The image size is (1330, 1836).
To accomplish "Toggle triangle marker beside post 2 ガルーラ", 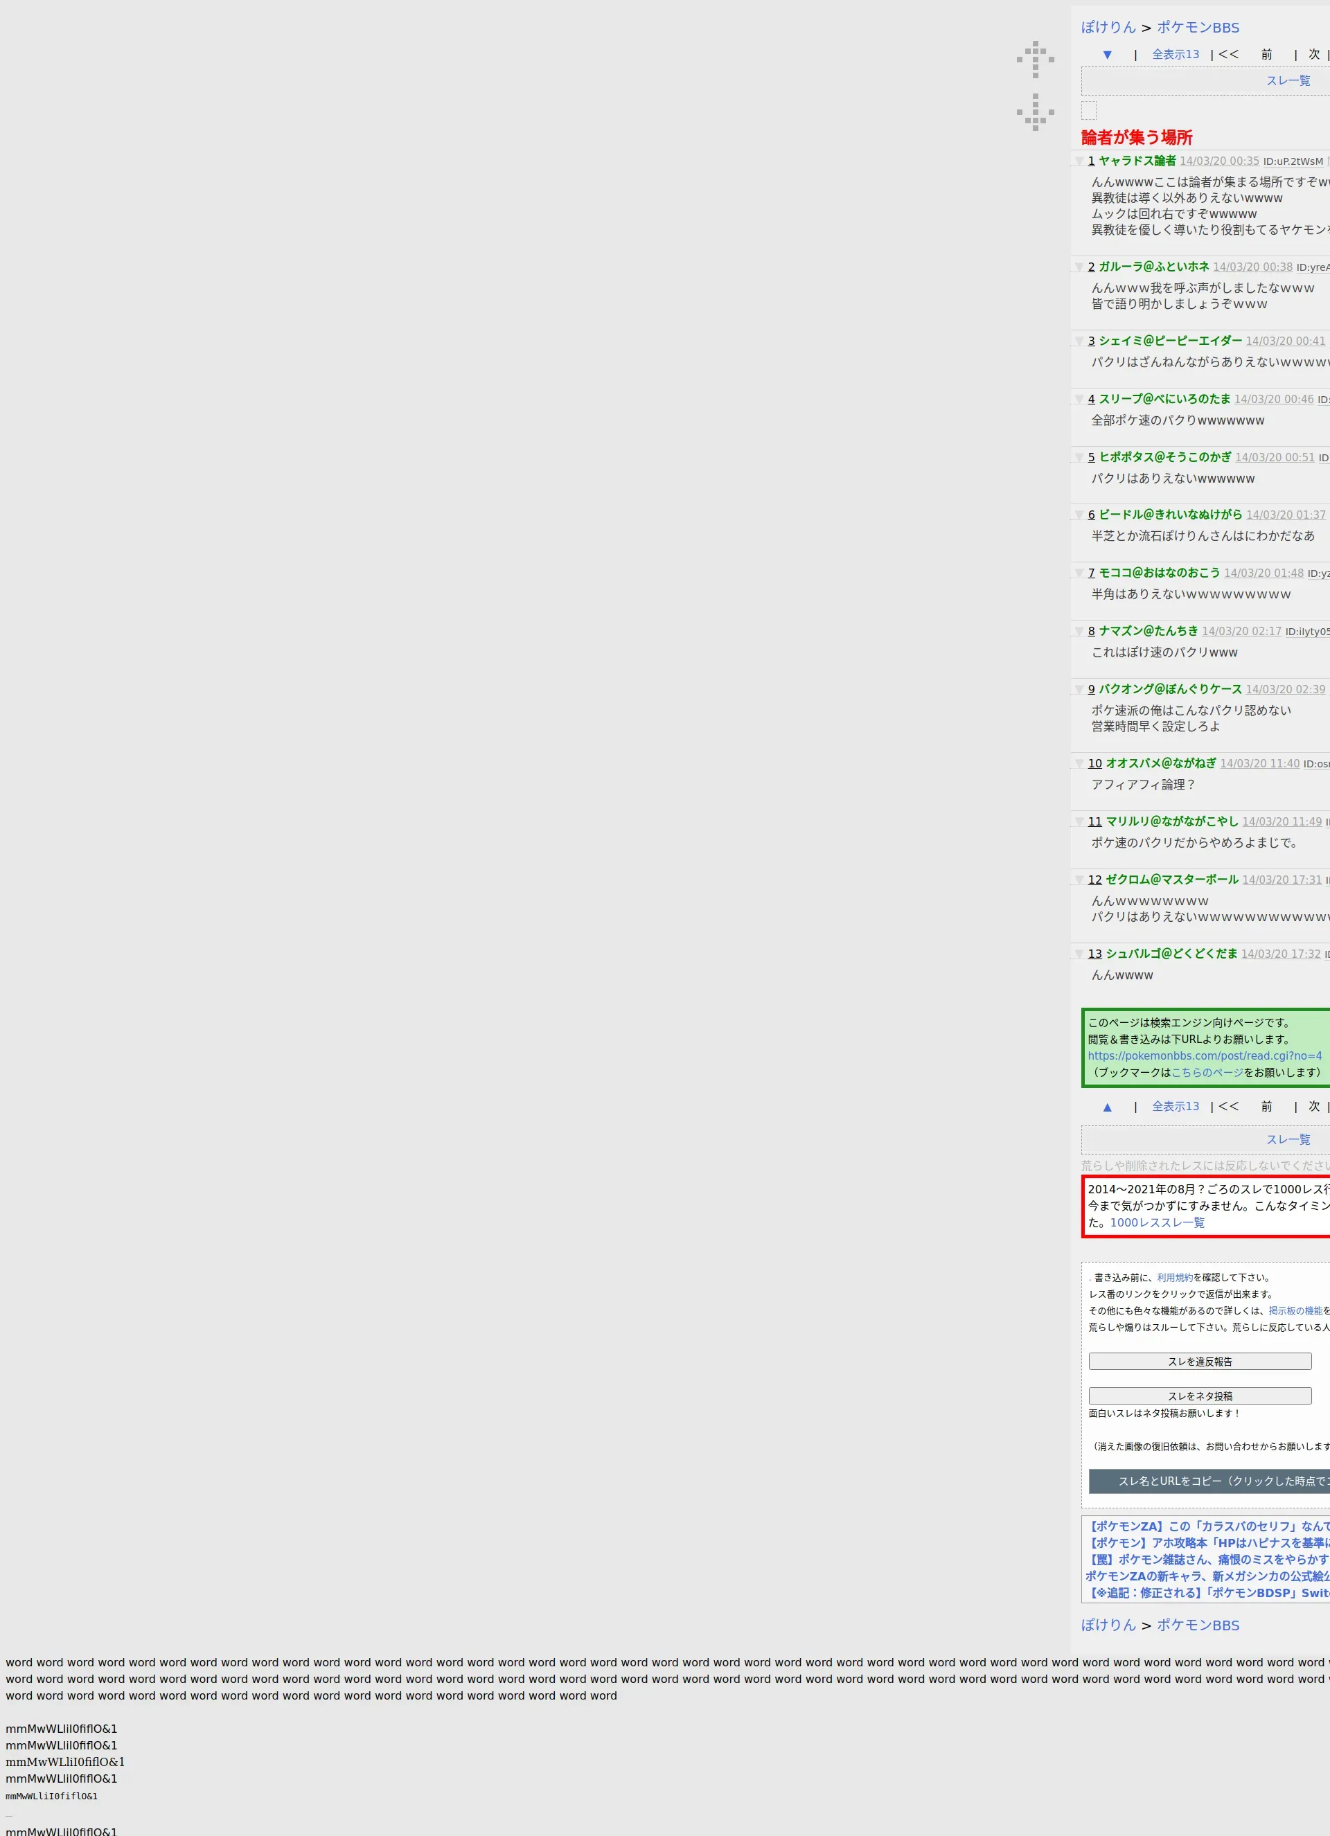I will tap(1079, 267).
